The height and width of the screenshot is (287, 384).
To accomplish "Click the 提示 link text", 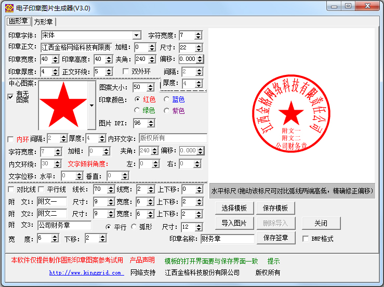I will point(273,261).
